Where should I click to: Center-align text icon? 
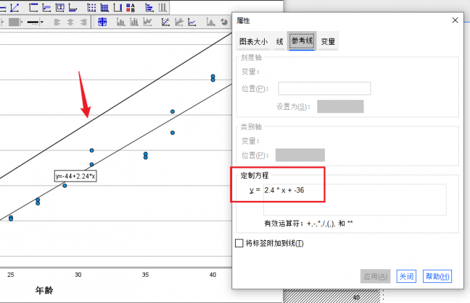70,22
